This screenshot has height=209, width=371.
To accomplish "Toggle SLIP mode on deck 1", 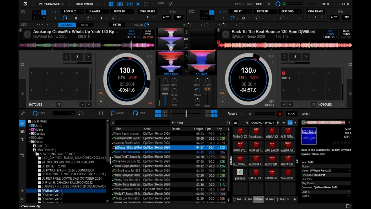I will tap(149, 56).
